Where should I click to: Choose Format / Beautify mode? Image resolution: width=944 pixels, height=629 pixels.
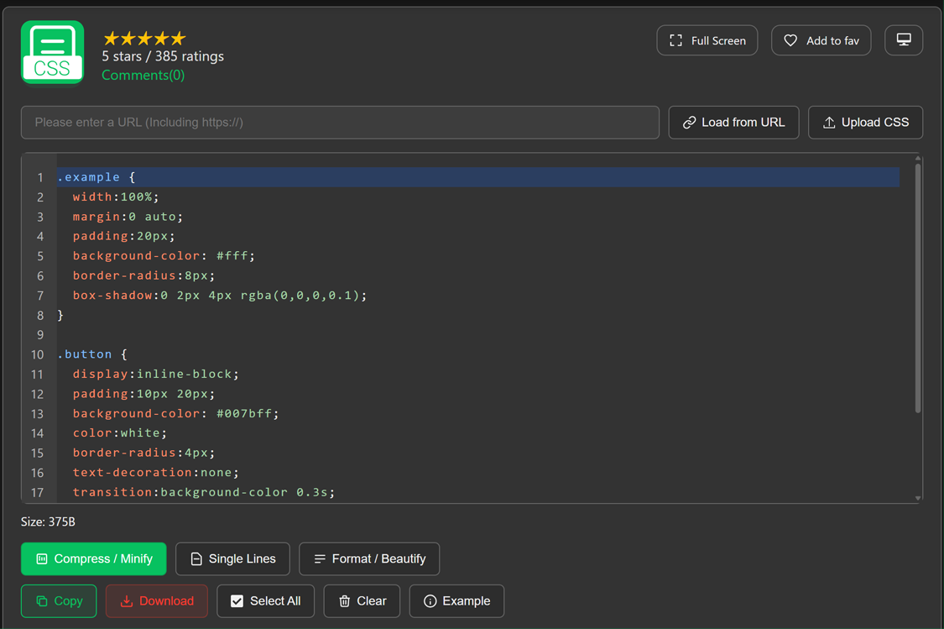point(369,558)
